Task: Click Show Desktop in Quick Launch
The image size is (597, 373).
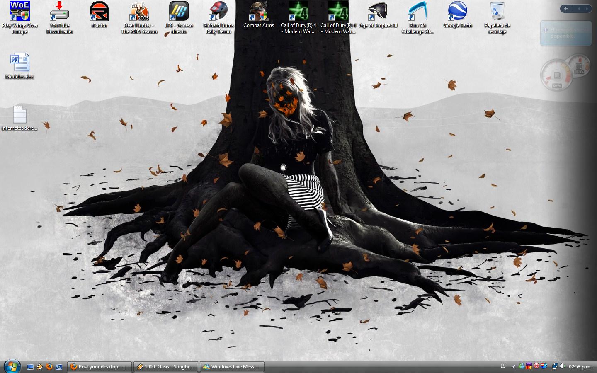Action: (x=30, y=367)
